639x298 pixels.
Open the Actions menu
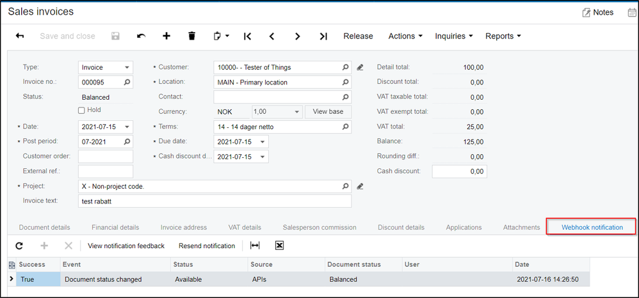[x=405, y=36]
